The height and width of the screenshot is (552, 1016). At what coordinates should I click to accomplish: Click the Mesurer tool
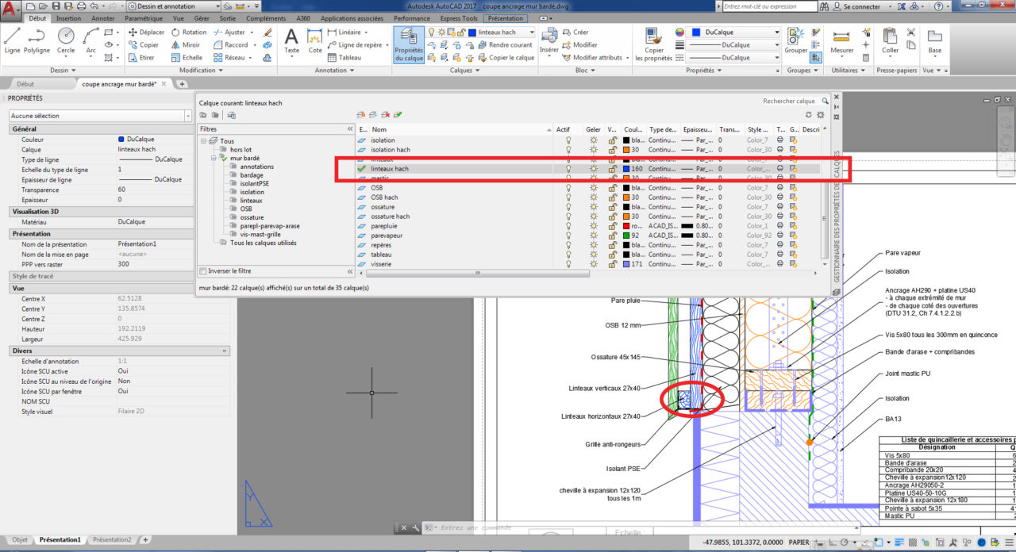pos(842,41)
